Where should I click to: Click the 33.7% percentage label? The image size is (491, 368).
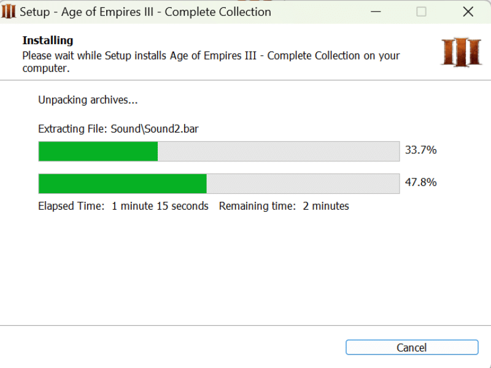point(420,150)
